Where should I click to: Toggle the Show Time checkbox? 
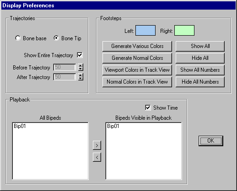pos(148,107)
